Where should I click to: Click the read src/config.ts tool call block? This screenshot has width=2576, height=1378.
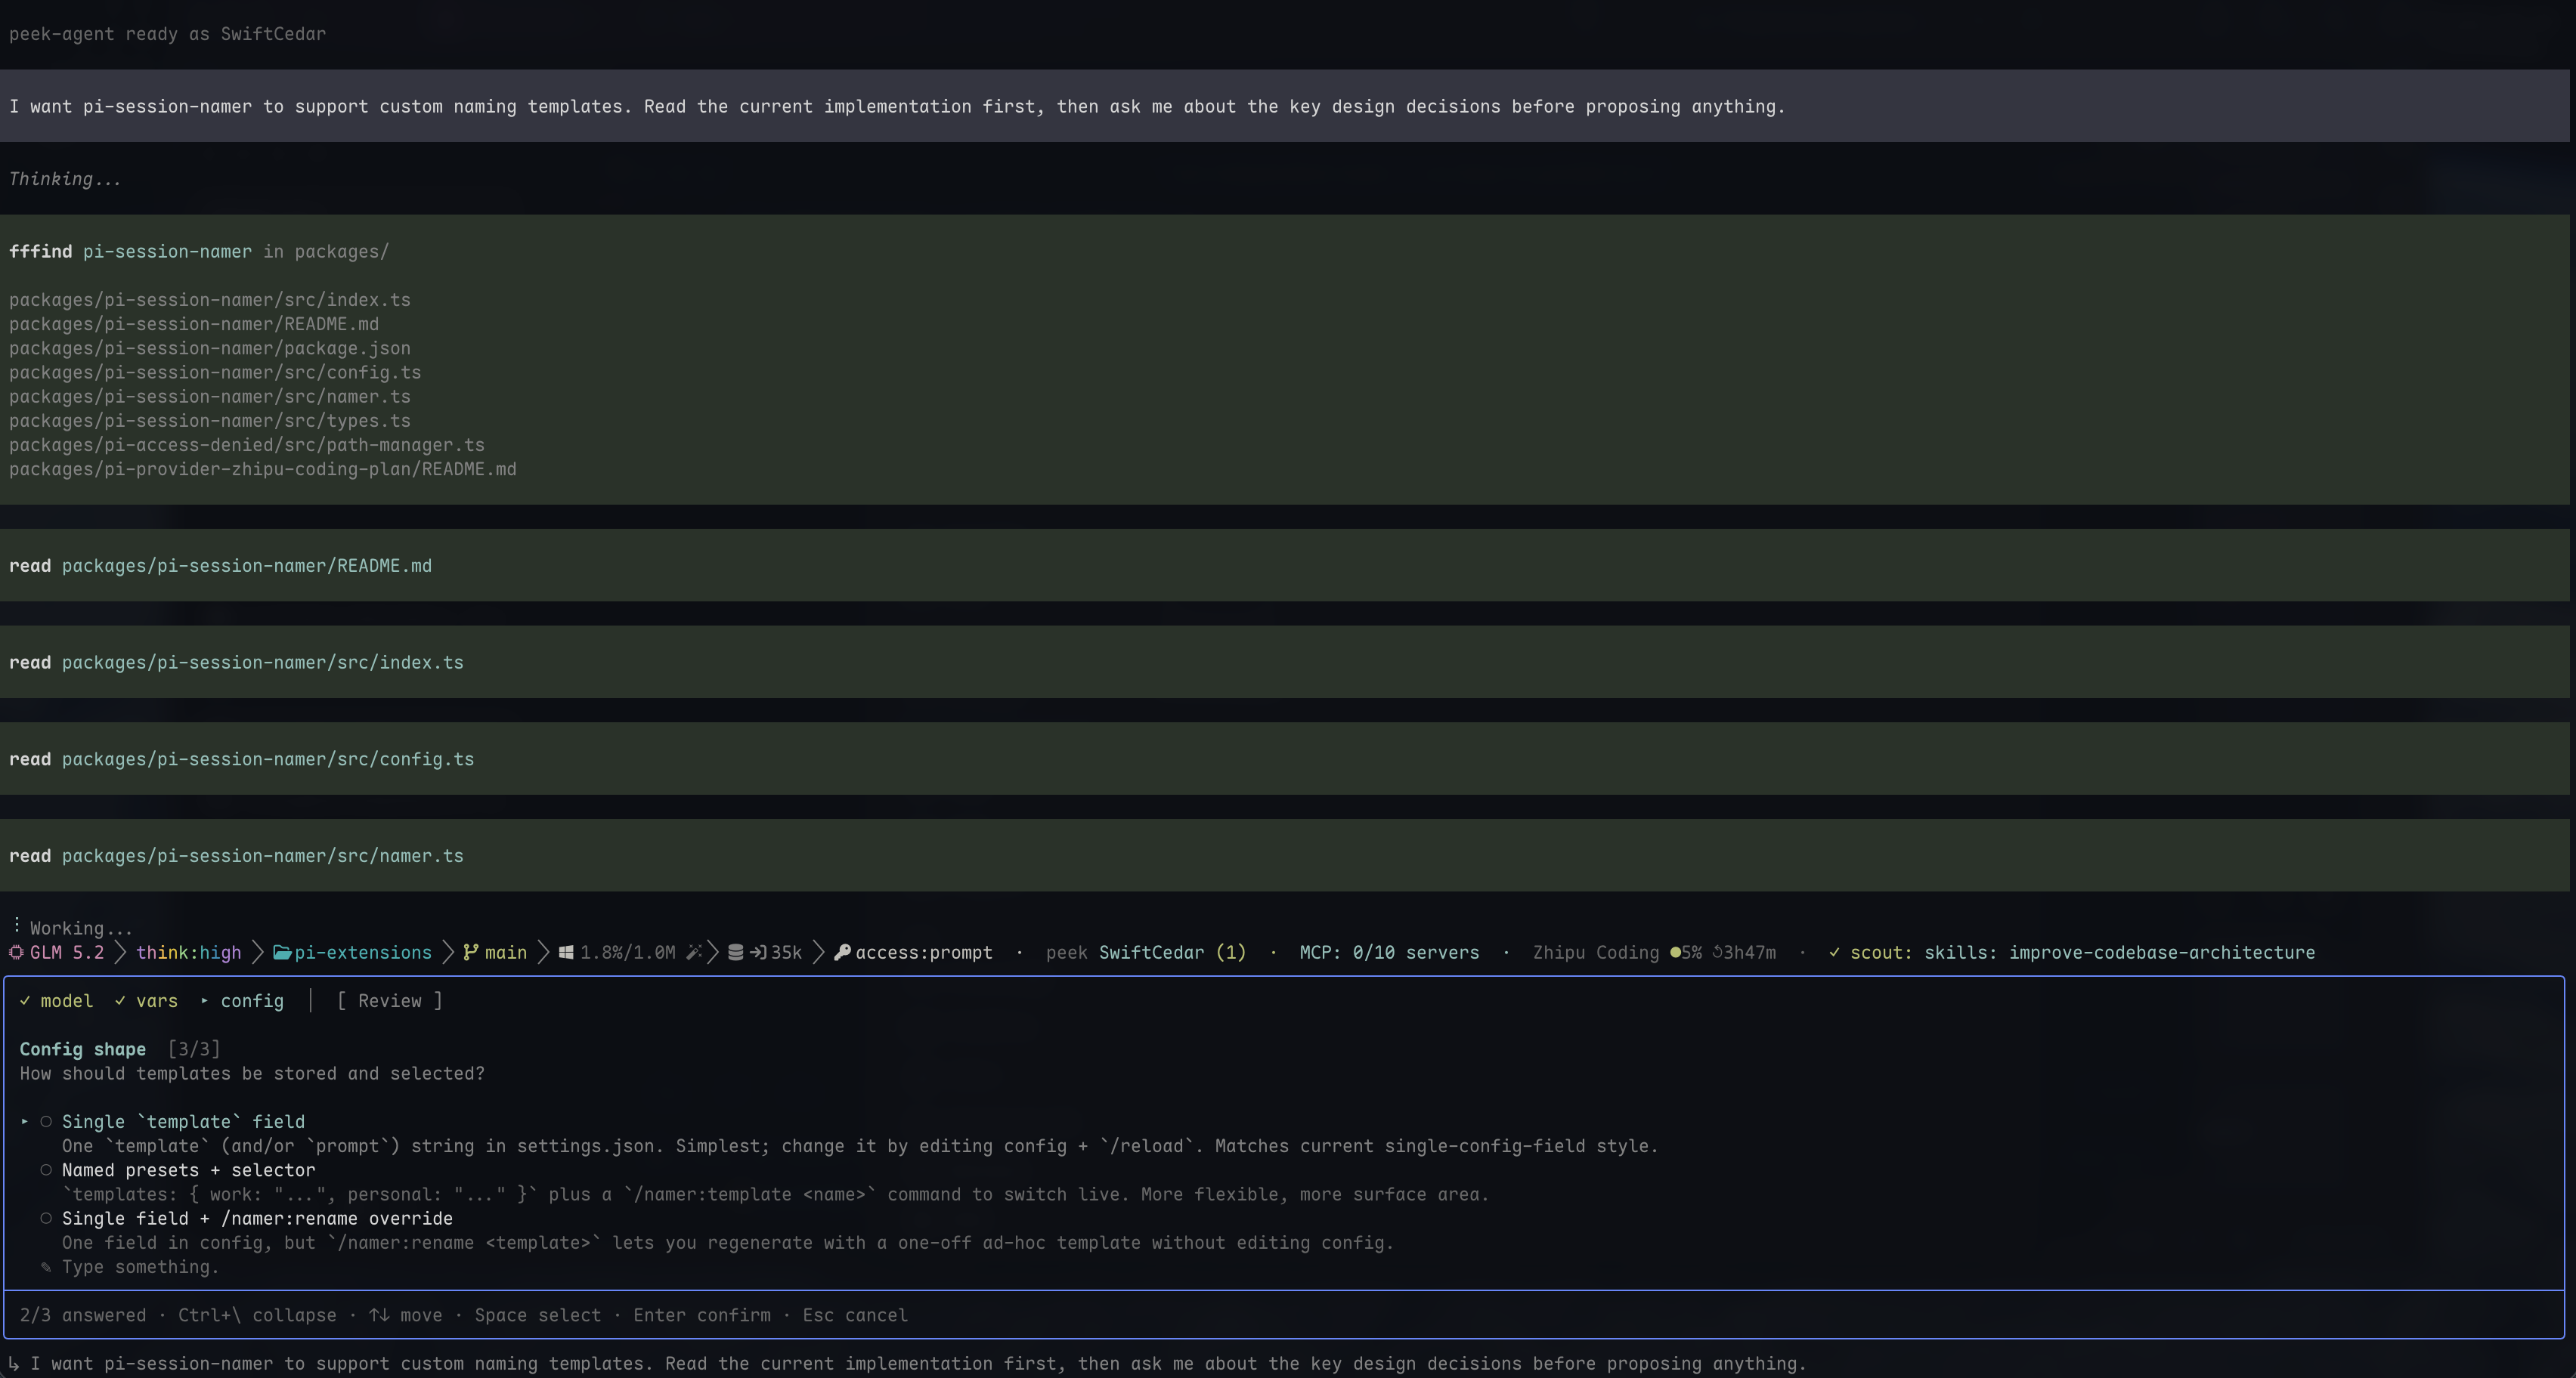click(x=1285, y=759)
